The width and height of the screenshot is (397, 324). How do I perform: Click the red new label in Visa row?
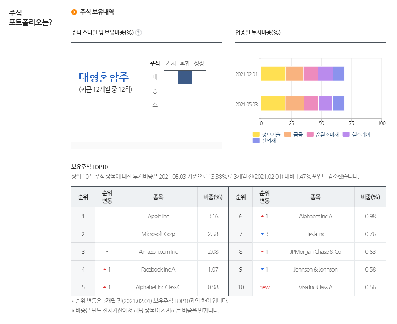coord(265,287)
